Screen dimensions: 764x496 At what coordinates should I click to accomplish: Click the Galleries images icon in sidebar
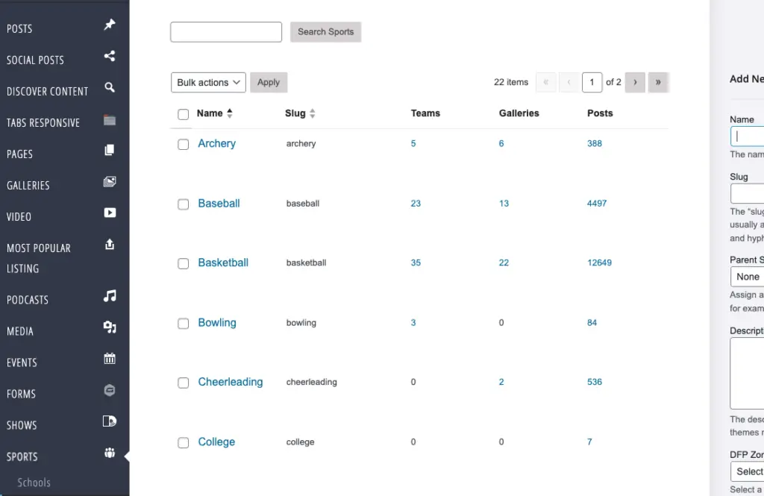coord(110,181)
